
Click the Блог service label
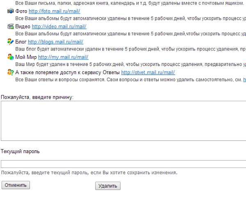(x=20, y=42)
